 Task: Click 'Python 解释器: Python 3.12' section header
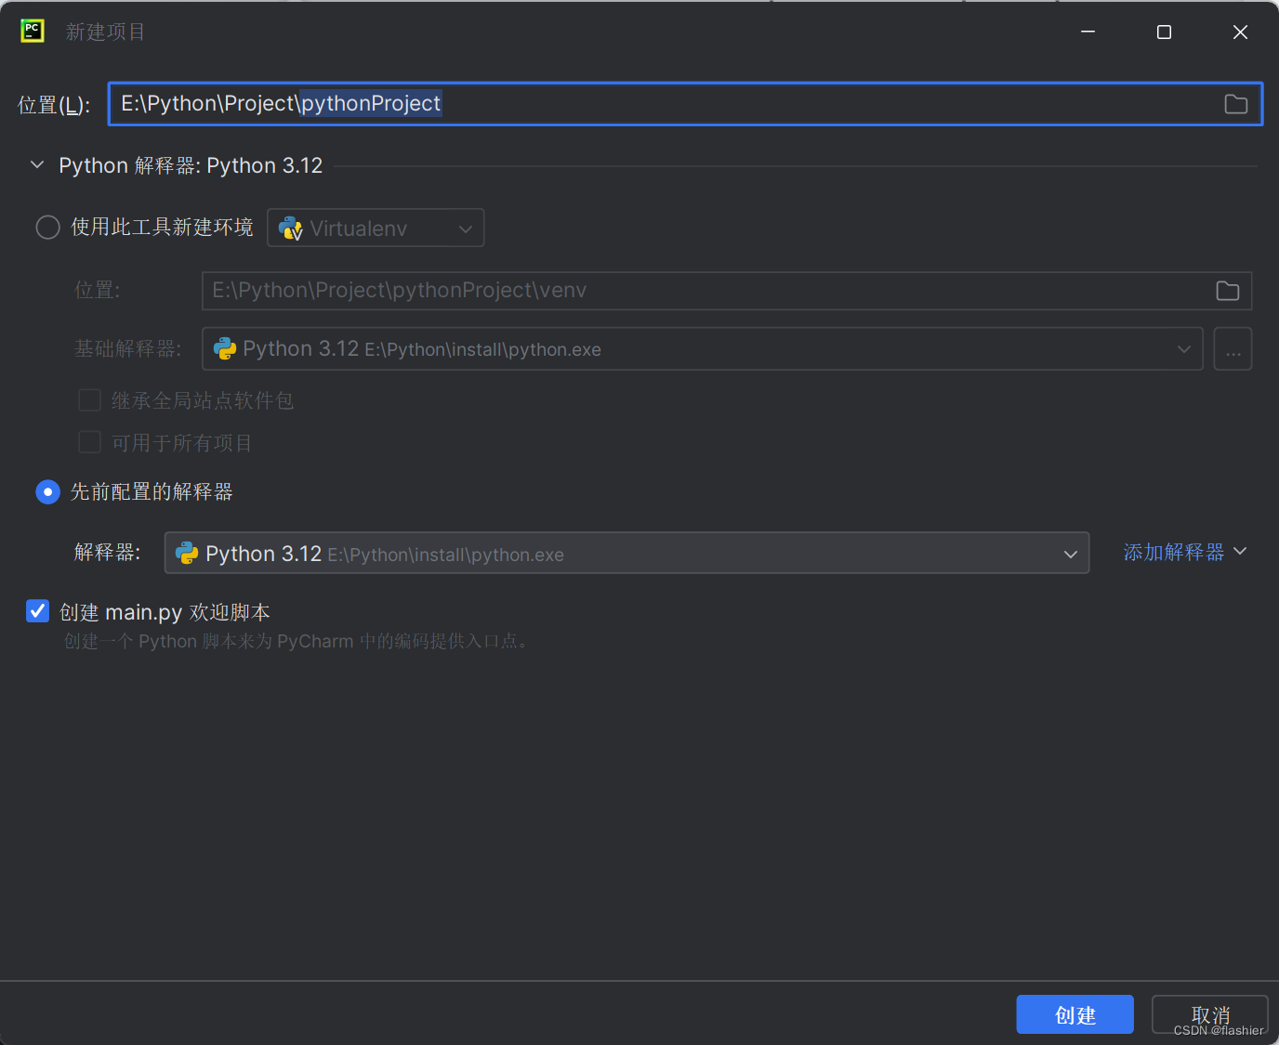point(191,165)
